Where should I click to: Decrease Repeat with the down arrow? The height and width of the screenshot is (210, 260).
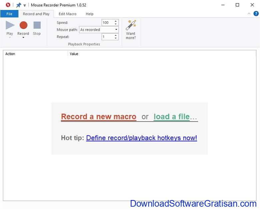tap(116, 38)
